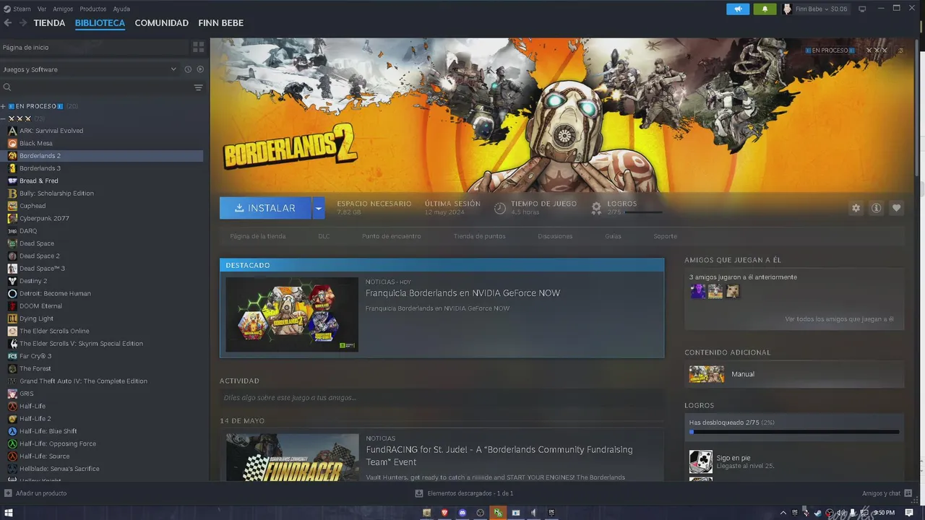
Task: Open Ayuda menu
Action: point(121,9)
